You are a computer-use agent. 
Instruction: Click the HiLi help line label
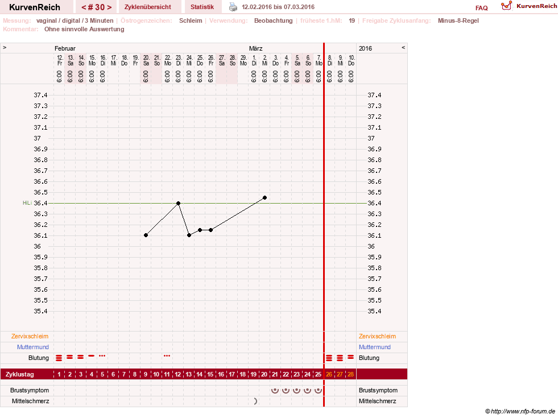[x=27, y=203]
